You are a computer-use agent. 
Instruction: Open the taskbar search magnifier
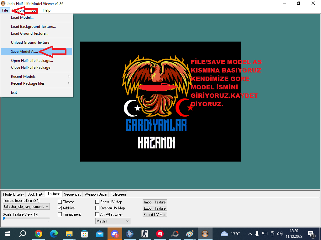(23, 234)
